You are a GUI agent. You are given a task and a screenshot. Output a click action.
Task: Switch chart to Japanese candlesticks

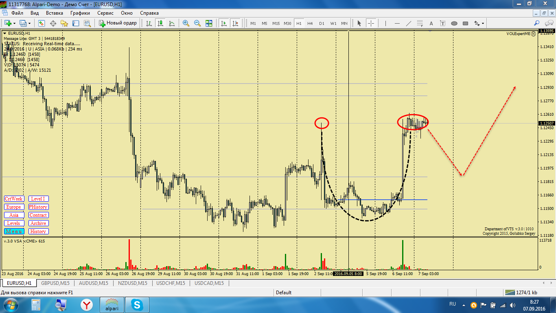[x=160, y=23]
